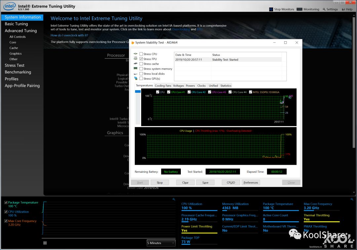357x250 pixels.
Task: Click the Stress FPU 123 icon
Action: coord(136,59)
